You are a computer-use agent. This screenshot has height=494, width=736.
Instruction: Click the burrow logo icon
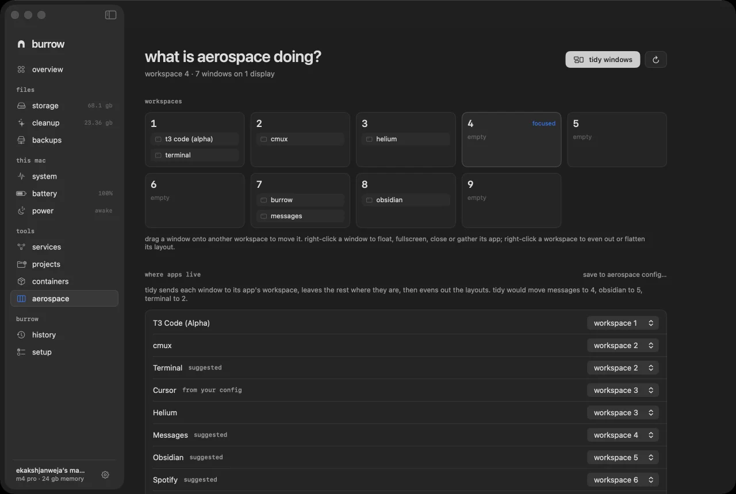pyautogui.click(x=21, y=44)
